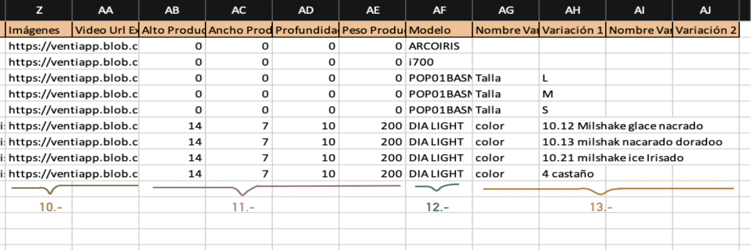The image size is (752, 250).
Task: Click the annotation label 10.-
Action: (x=49, y=207)
